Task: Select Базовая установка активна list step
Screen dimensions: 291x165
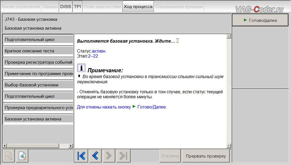Action: click(x=38, y=119)
